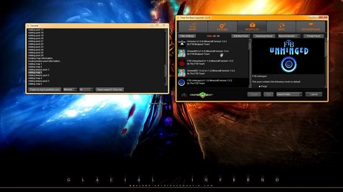Click 'loading texture pack information...' console line
Viewport: 343px width, 192px height.
[x=44, y=61]
